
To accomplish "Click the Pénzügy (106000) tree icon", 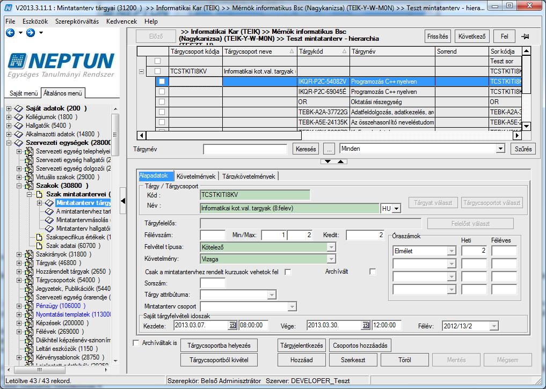I will (x=29, y=306).
